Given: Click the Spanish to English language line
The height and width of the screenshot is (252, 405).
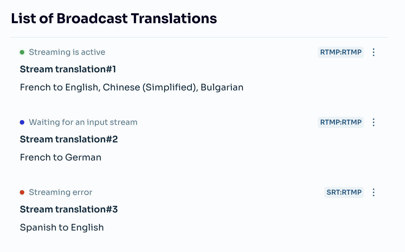Looking at the screenshot, I should click(x=62, y=227).
